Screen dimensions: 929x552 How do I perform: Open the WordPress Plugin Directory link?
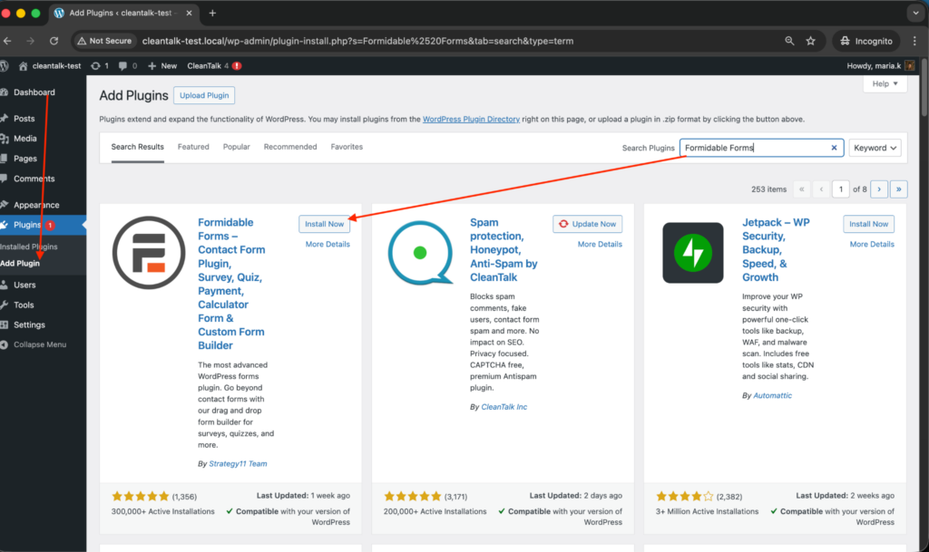point(471,119)
